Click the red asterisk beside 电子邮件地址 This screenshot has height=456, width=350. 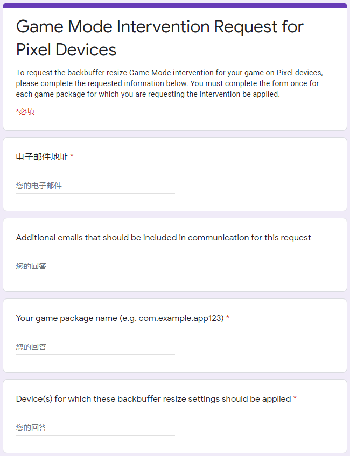pos(72,157)
